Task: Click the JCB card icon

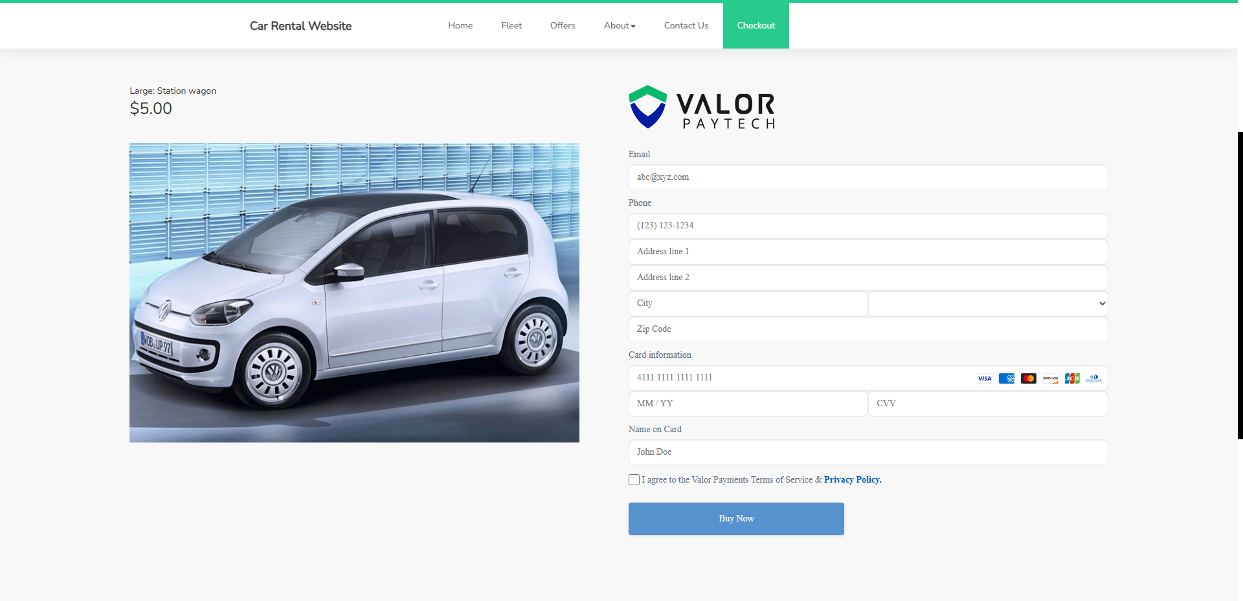Action: coord(1072,378)
